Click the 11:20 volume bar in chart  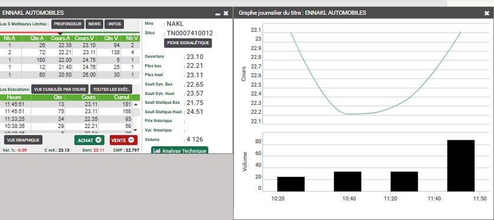click(404, 182)
